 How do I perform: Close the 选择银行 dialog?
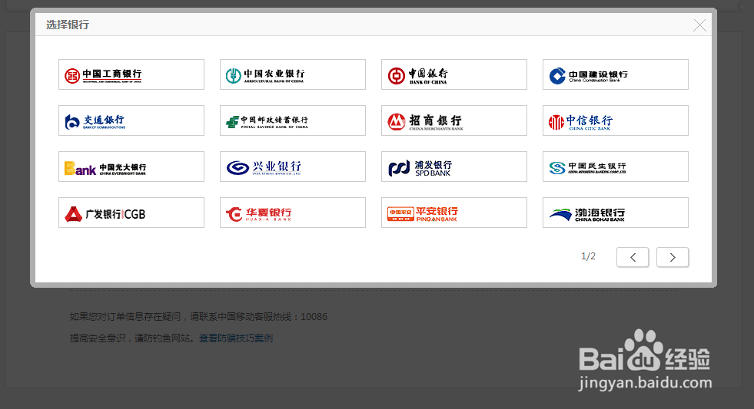point(699,25)
